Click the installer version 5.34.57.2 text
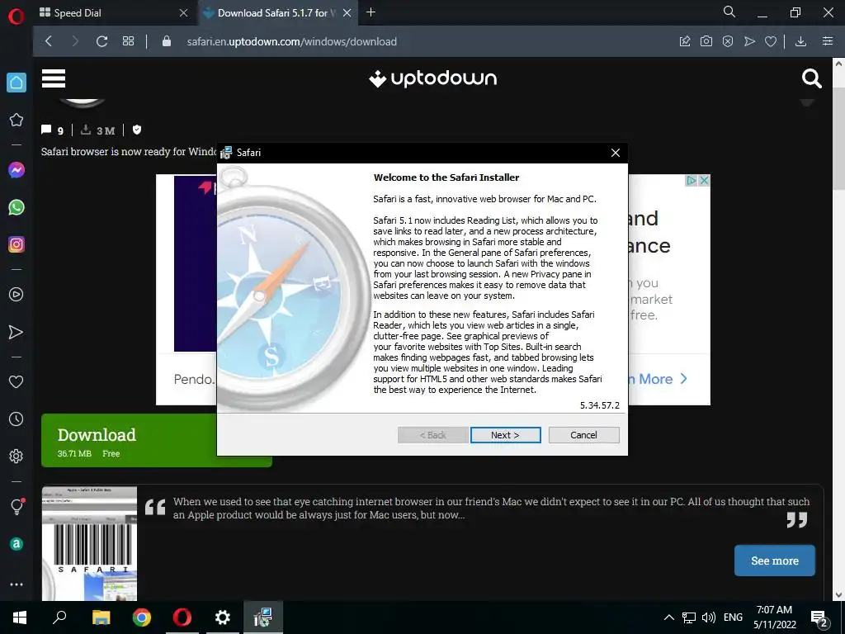This screenshot has width=845, height=634. (x=600, y=405)
